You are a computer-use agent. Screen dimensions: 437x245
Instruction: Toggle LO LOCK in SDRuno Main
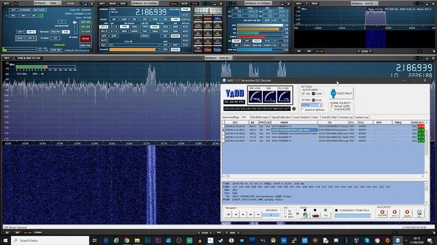point(85,32)
